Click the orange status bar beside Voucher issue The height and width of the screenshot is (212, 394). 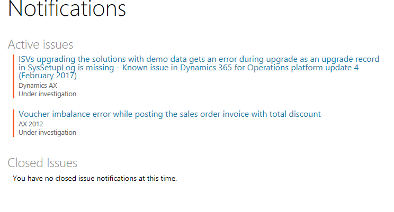[x=14, y=123]
